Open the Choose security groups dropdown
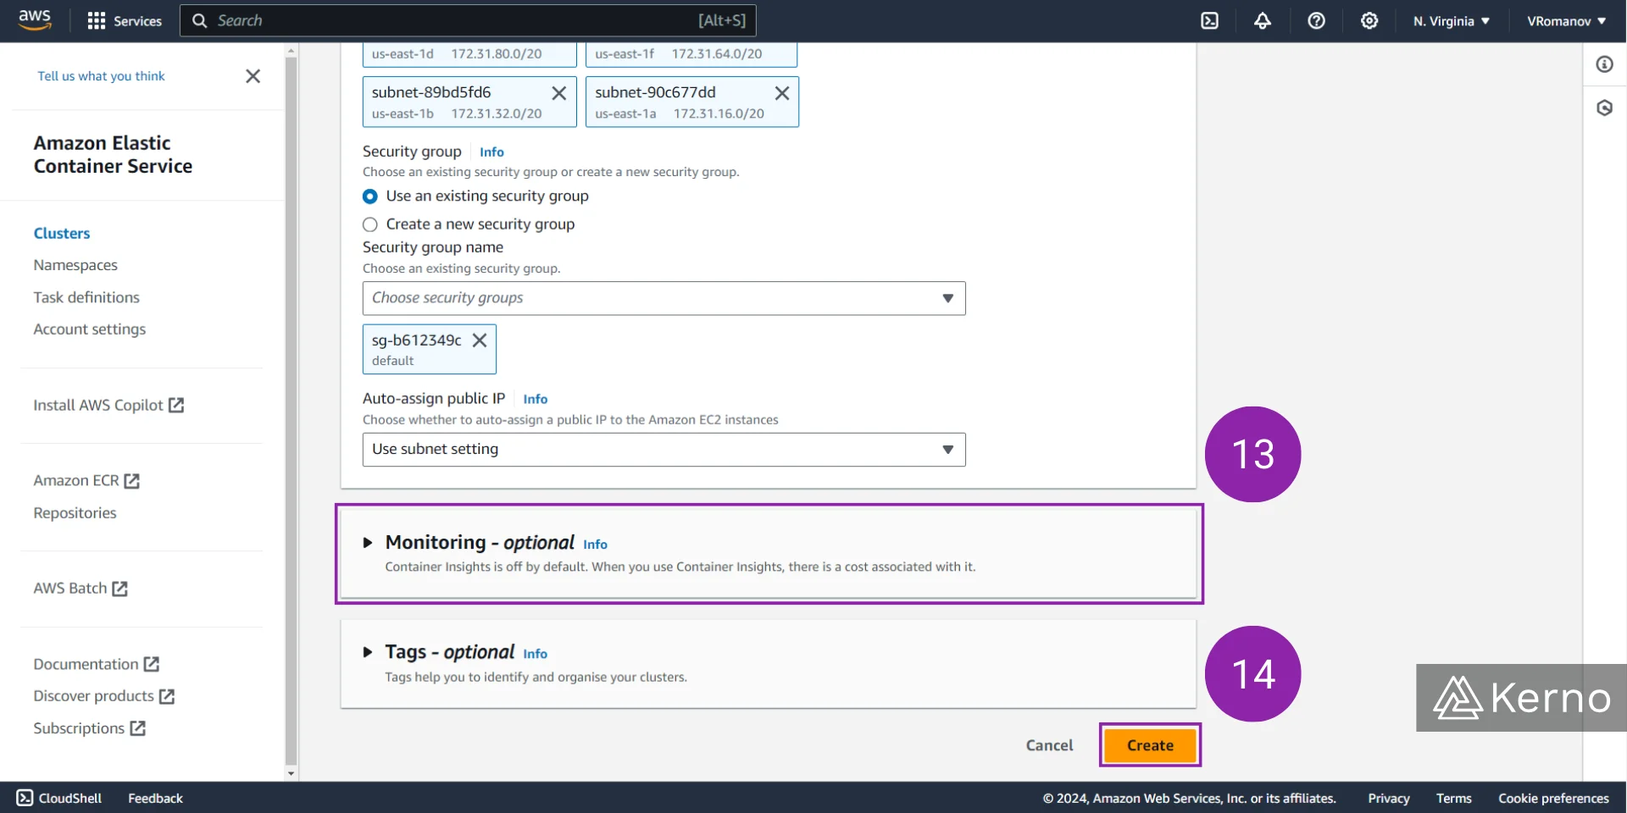 pyautogui.click(x=664, y=298)
